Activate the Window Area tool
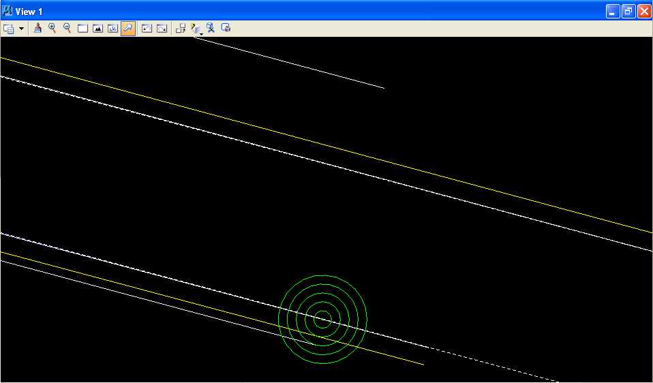653x383 pixels. tap(82, 29)
